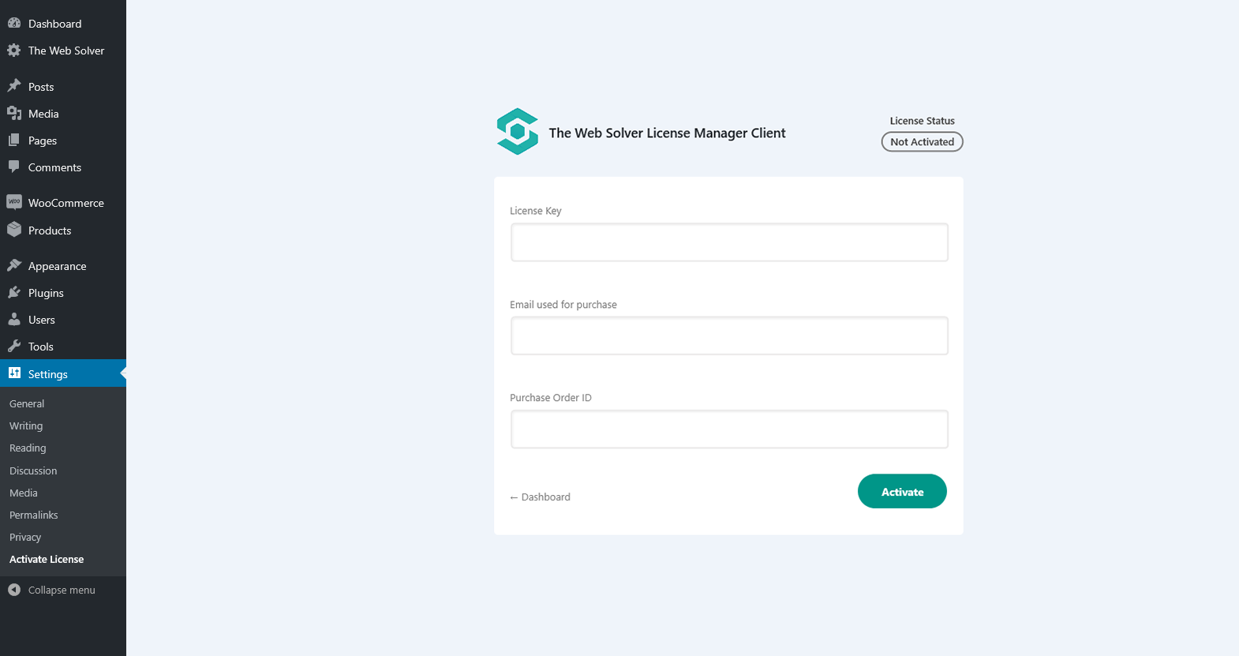Focus the License Key input field
The height and width of the screenshot is (656, 1239).
coord(729,242)
